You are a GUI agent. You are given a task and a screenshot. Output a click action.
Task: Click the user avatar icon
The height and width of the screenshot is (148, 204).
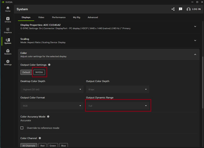(188, 9)
